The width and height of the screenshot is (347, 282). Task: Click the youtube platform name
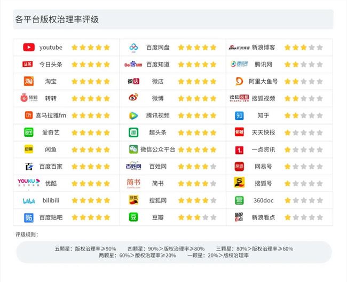[x=51, y=48]
